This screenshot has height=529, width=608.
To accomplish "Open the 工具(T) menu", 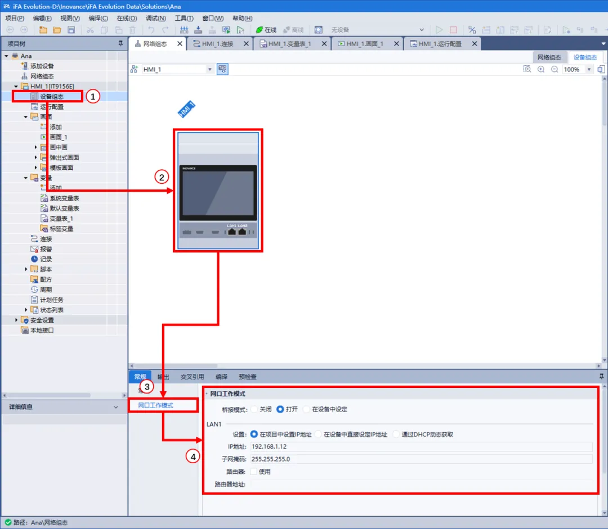I will (x=184, y=18).
